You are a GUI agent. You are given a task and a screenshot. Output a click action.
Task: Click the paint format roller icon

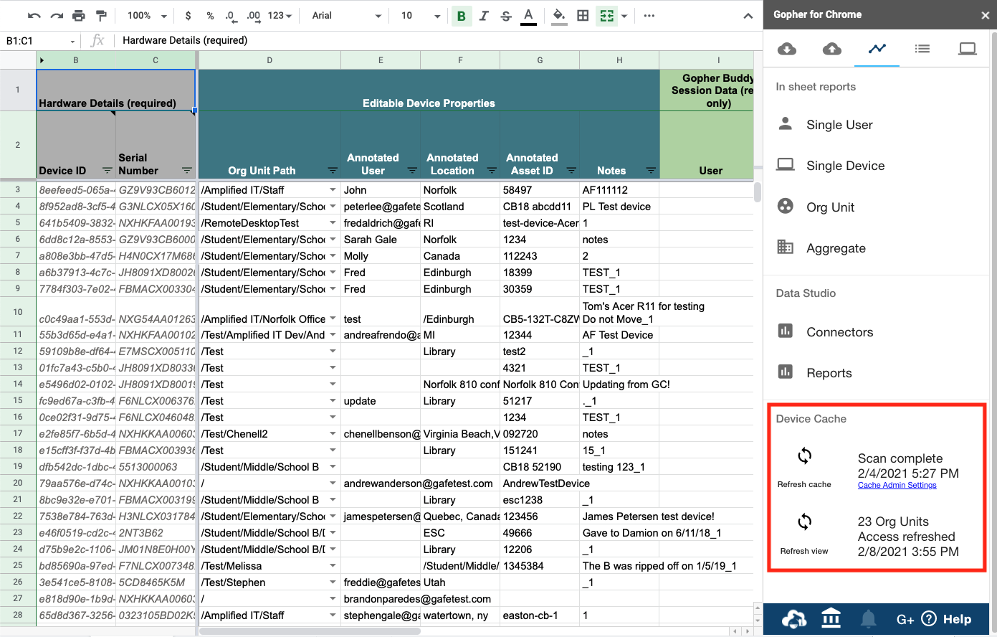coord(101,16)
